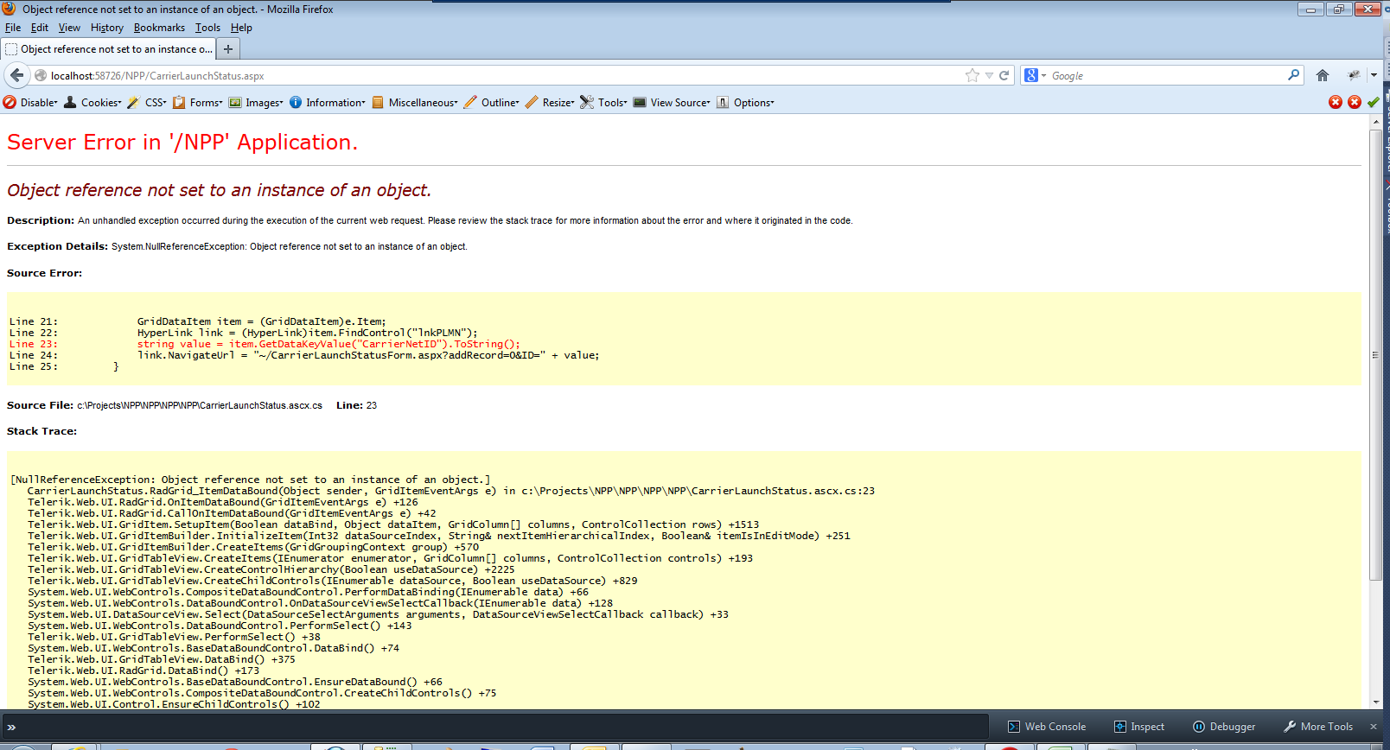
Task: Choose a search engine via the Google icon
Action: coord(1035,75)
